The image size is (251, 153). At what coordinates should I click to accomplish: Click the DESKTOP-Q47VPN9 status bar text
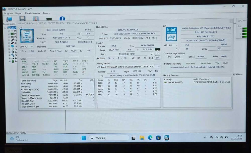(16, 133)
